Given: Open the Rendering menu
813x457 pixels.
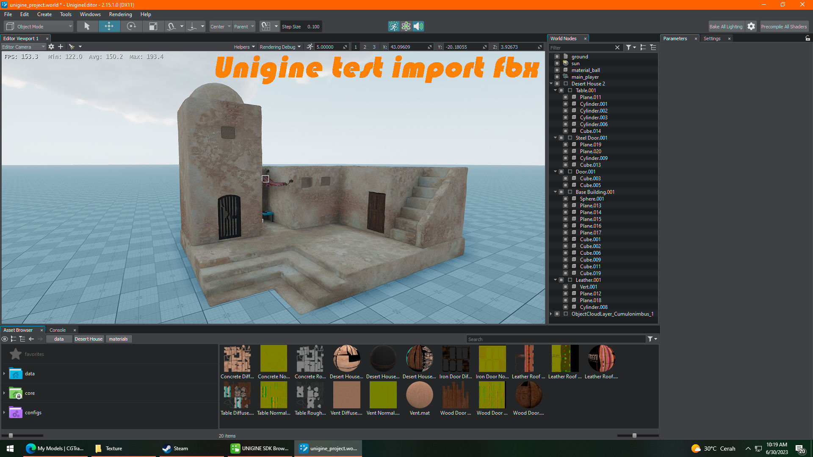Looking at the screenshot, I should click(121, 14).
